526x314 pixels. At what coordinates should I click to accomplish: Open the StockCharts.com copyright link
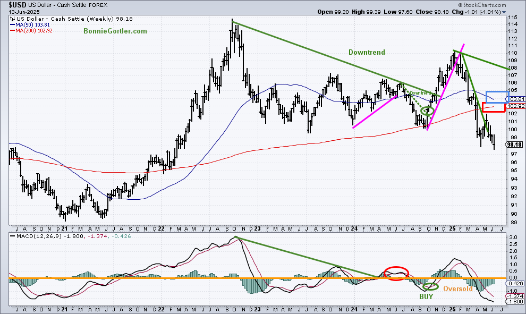(x=482, y=5)
